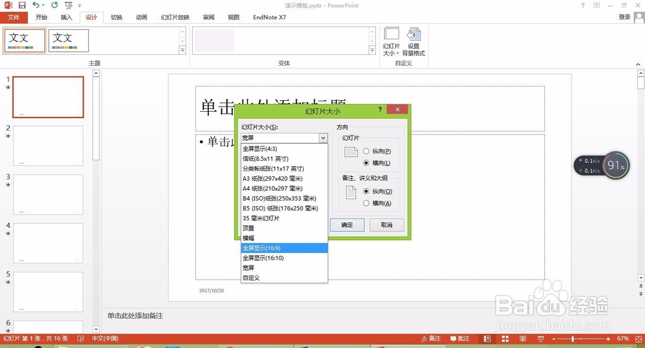Toggle the Notes (备注) pane in status bar
The height and width of the screenshot is (348, 645).
tap(431, 338)
